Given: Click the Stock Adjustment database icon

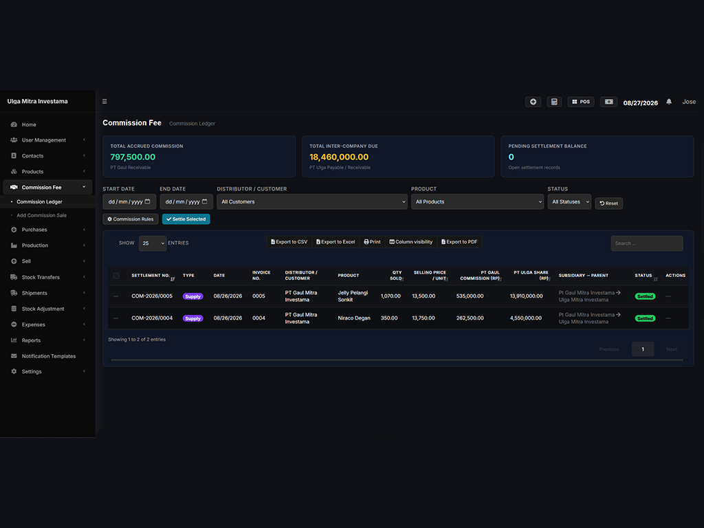Looking at the screenshot, I should click(x=14, y=309).
